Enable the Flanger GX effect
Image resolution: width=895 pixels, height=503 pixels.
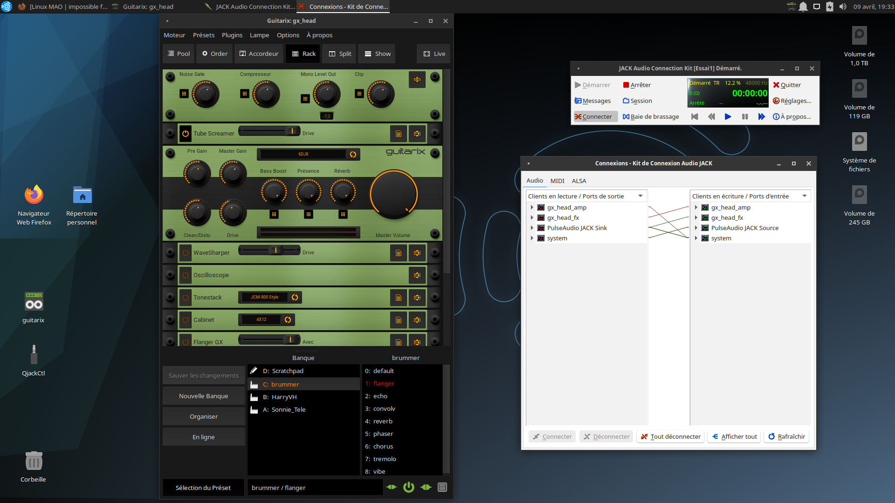pos(186,342)
